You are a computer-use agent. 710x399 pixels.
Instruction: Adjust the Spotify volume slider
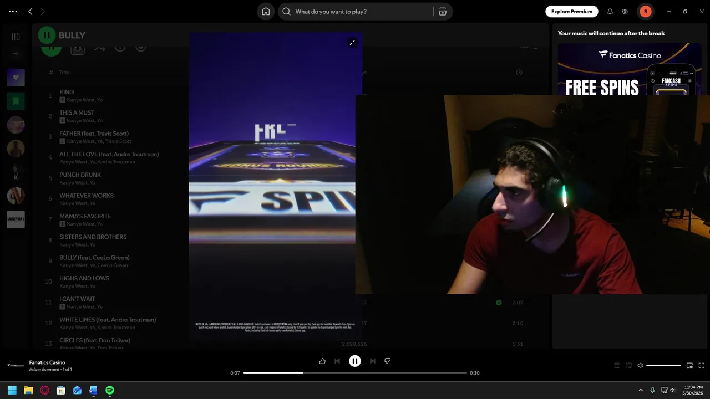(663, 365)
